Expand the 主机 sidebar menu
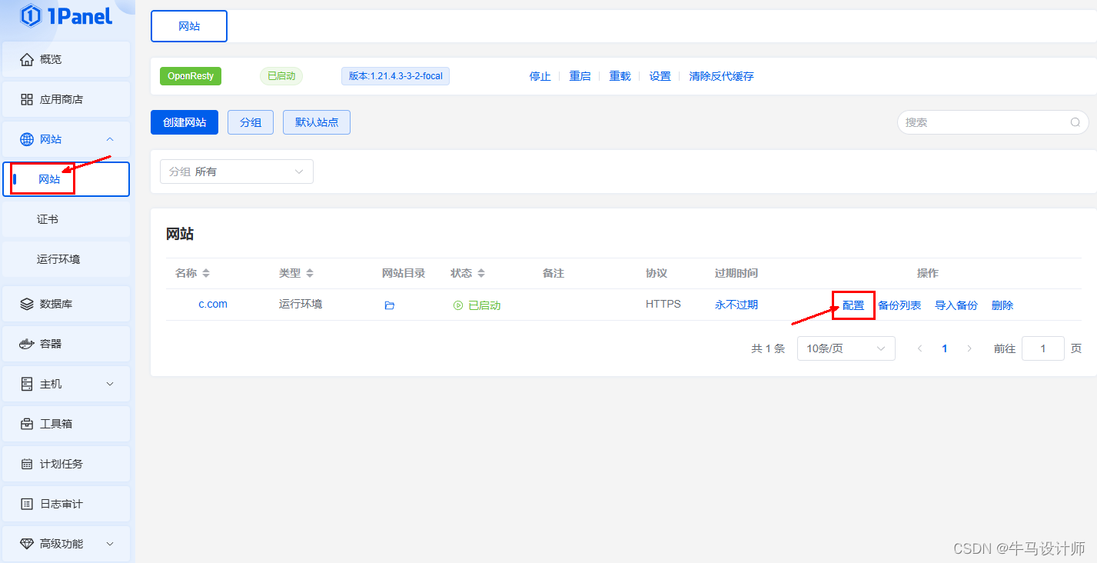 pos(109,383)
